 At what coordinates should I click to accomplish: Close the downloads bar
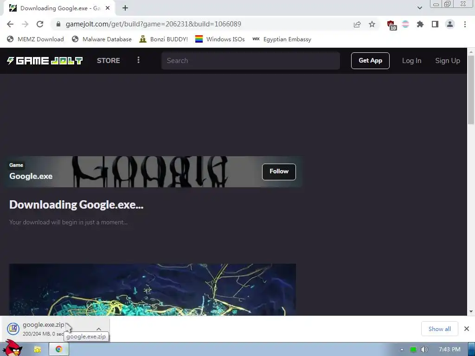[467, 329]
